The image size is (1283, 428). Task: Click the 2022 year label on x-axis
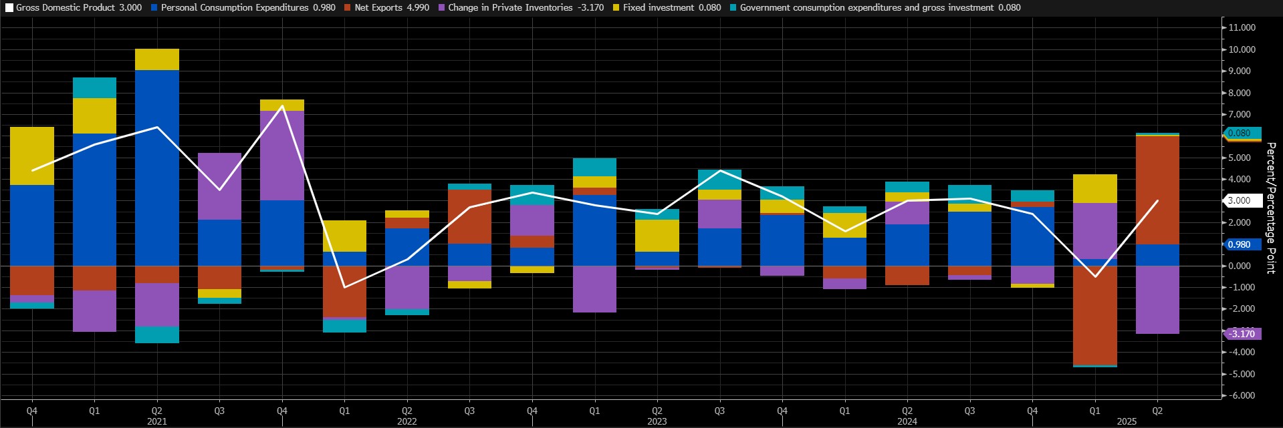click(x=407, y=421)
